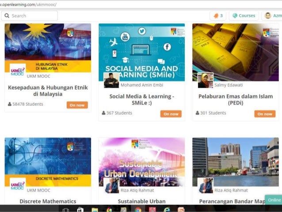Click 'On now' for Pelaburan Emas course

click(265, 114)
